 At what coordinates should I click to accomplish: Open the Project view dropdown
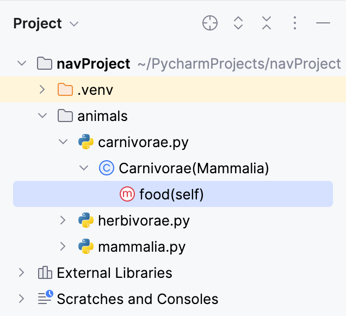coord(75,24)
